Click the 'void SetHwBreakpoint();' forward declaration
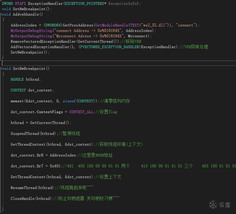This screenshot has width=236, height=214. tap(27, 9)
